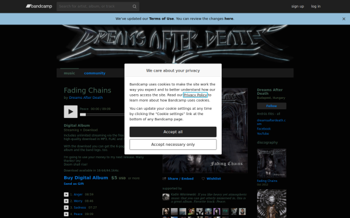Click Kadin Wisniewski supporter avatar

(166, 197)
